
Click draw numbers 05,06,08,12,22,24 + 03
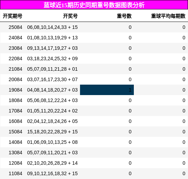click(52, 100)
